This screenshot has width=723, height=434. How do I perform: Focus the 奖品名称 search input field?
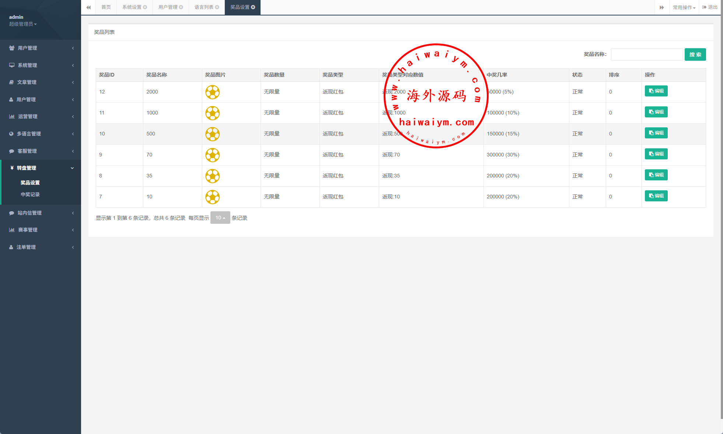(647, 54)
